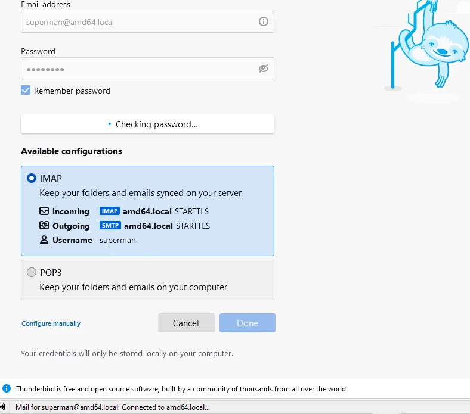Click the Username person icon
This screenshot has width=470, height=414.
tap(44, 240)
